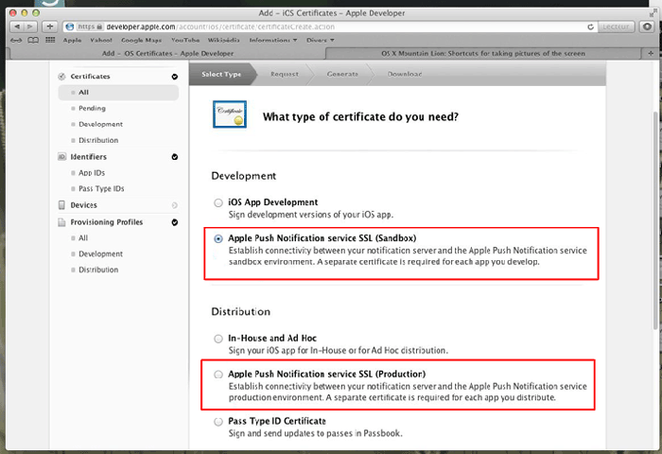Switch to OS X Mountain Lion Shortcuts tab
Image resolution: width=662 pixels, height=454 pixels.
point(483,53)
